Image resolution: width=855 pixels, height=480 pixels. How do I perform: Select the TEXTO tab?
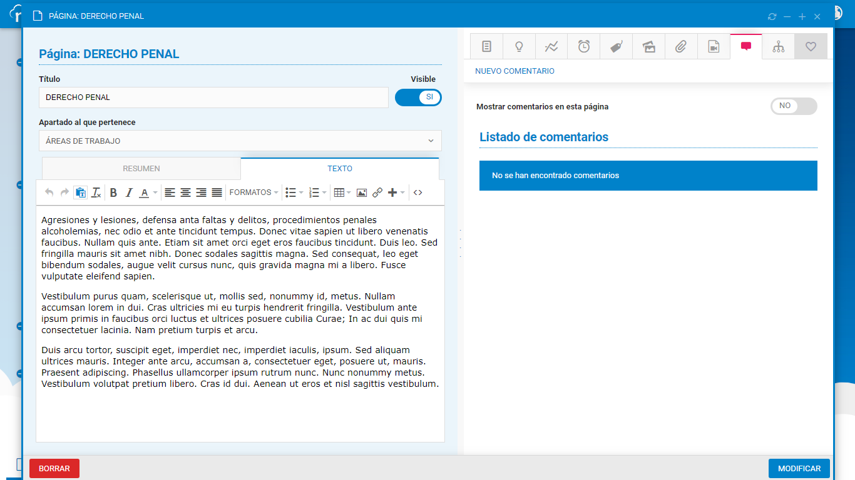pyautogui.click(x=340, y=169)
